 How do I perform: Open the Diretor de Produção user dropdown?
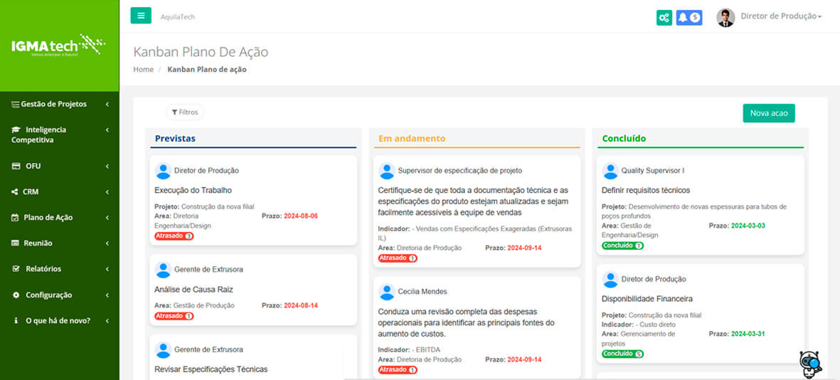[781, 16]
